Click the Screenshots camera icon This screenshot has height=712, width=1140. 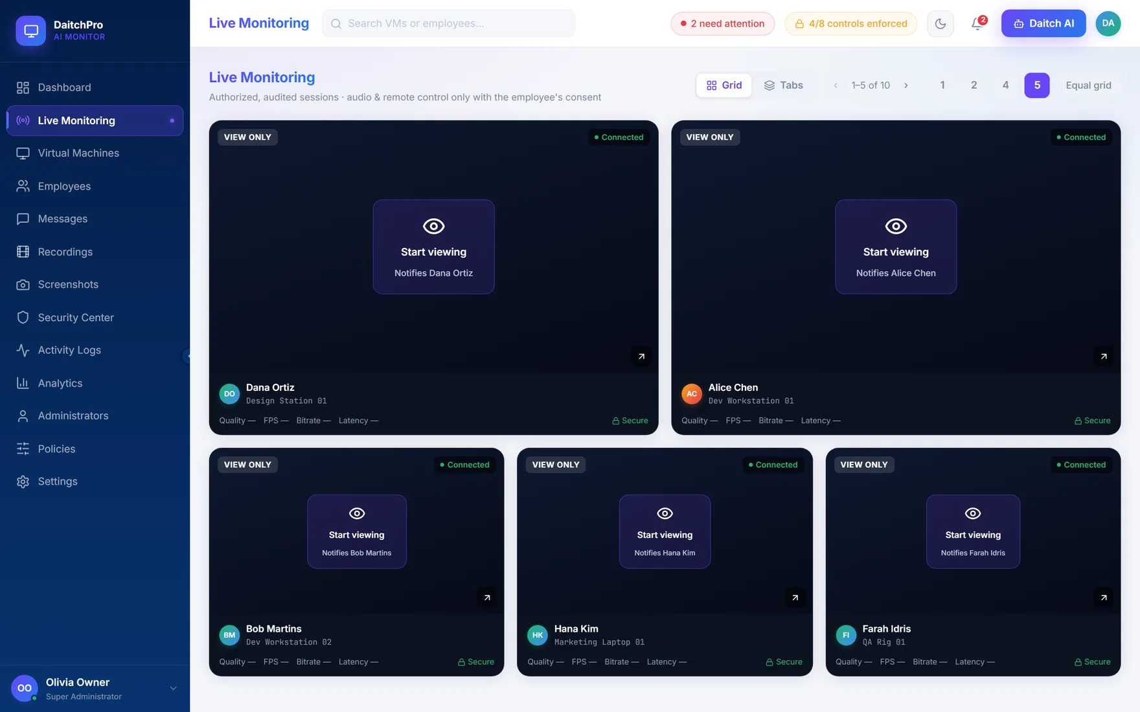[23, 285]
